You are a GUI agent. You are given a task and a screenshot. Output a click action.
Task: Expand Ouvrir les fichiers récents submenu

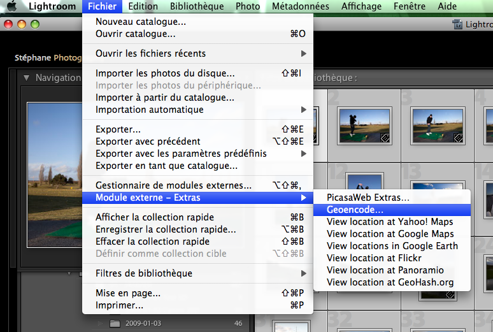(x=197, y=54)
